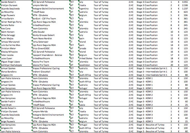
Task: Select the Lucas Euser name cell
Action: tap(6, 58)
